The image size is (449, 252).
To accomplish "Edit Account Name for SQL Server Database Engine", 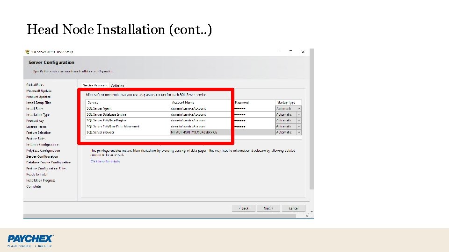I will [x=201, y=115].
